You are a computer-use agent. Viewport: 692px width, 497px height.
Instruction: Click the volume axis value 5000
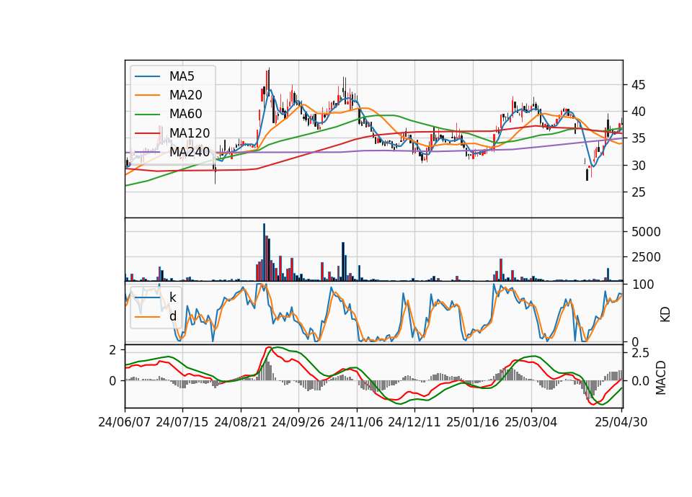point(646,232)
